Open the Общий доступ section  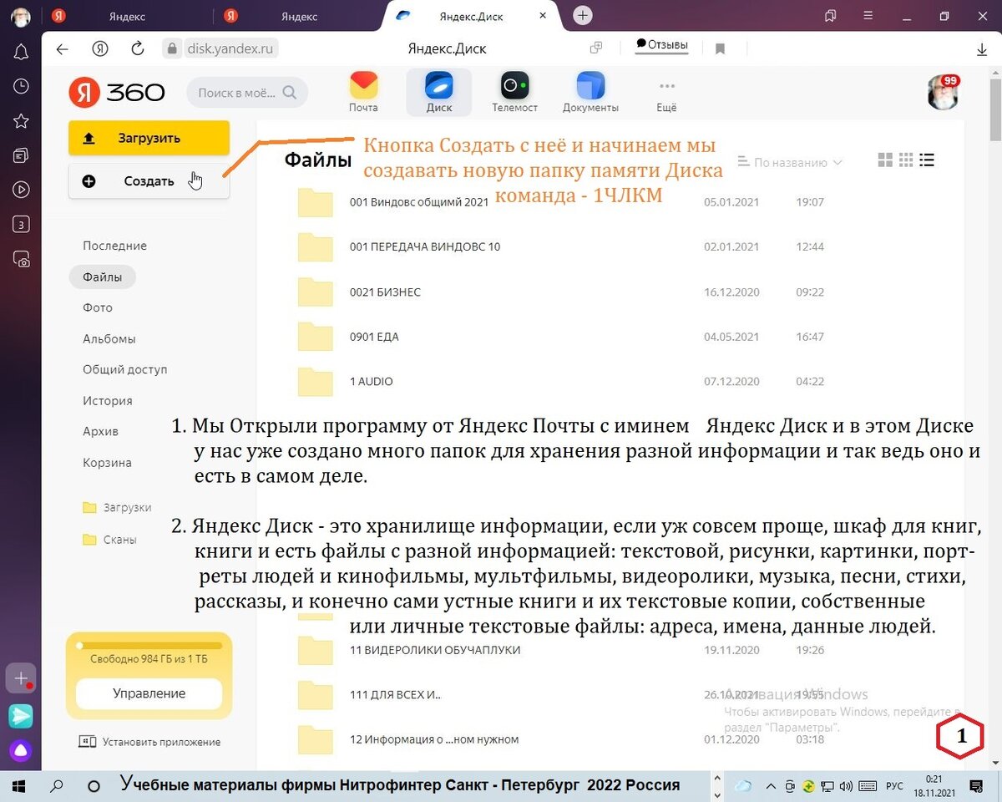125,369
